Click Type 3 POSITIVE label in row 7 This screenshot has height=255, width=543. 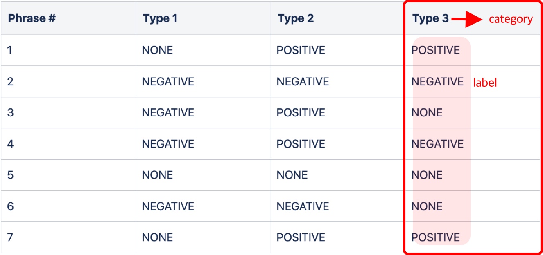point(435,237)
